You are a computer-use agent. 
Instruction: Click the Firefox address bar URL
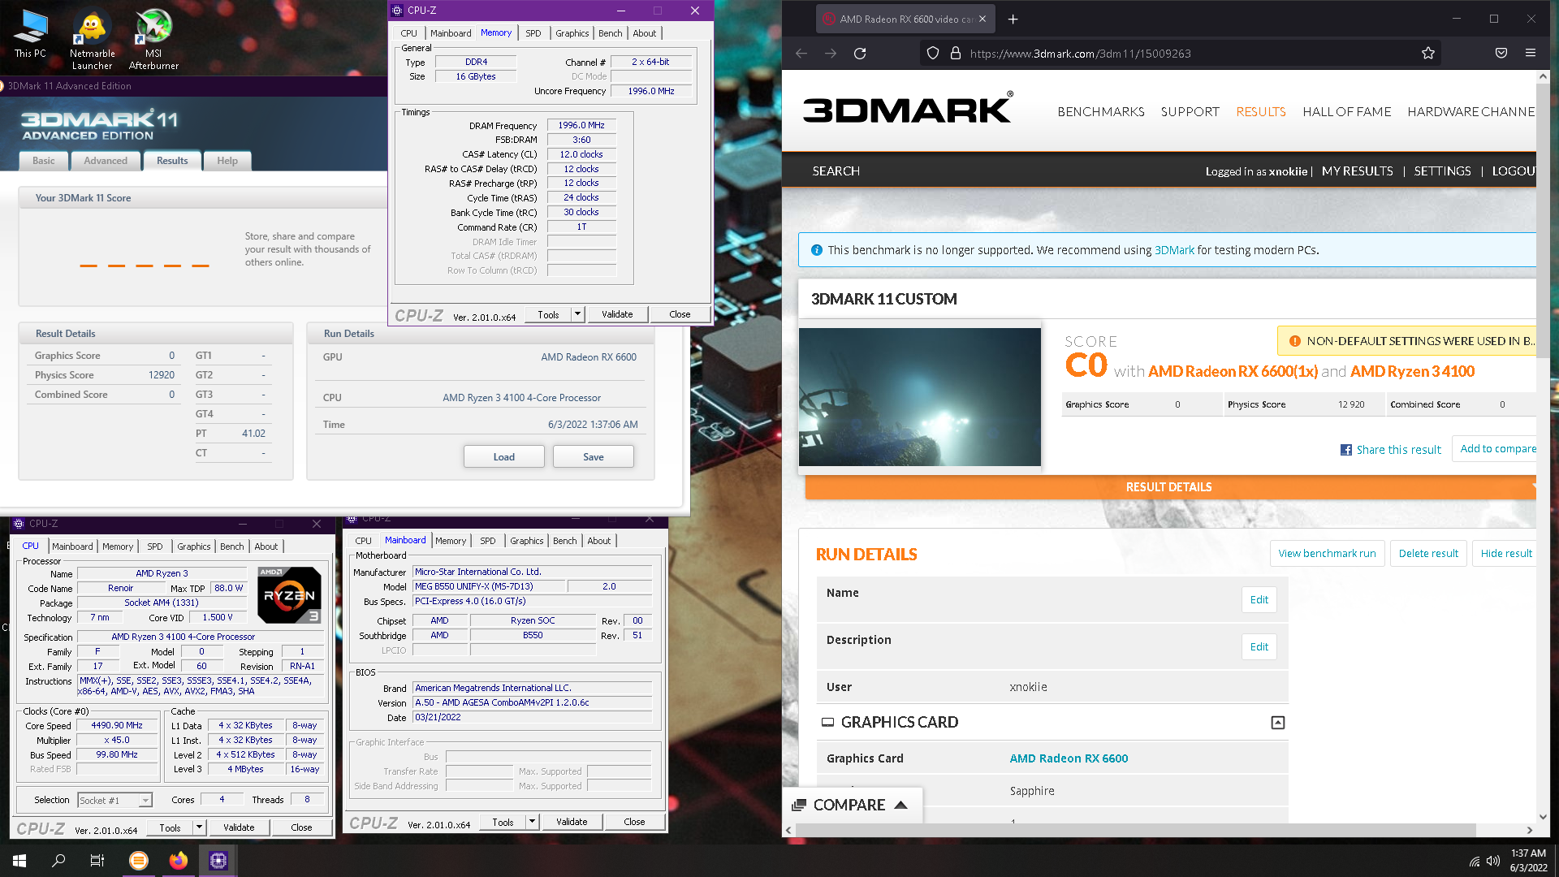coord(1080,54)
